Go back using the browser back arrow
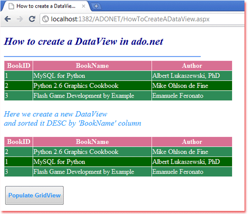Image resolution: width=248 pixels, height=214 pixels. tap(8, 19)
